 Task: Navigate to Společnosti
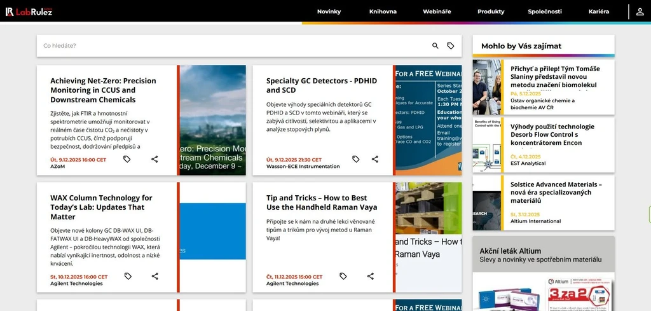click(545, 11)
